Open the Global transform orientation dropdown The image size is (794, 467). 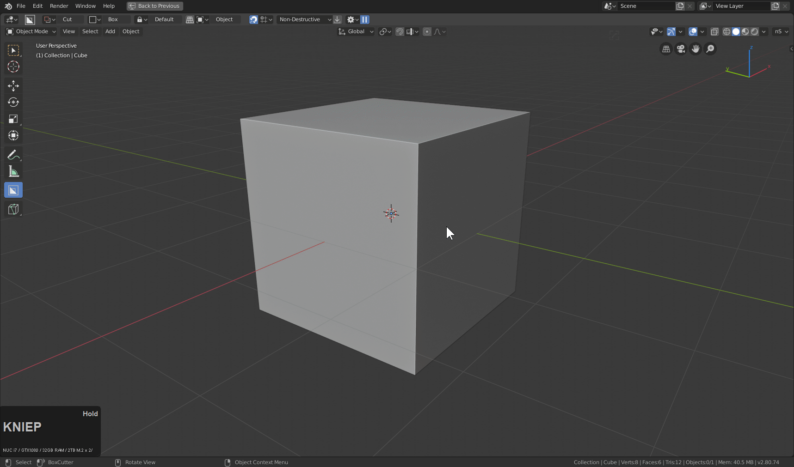tap(356, 31)
